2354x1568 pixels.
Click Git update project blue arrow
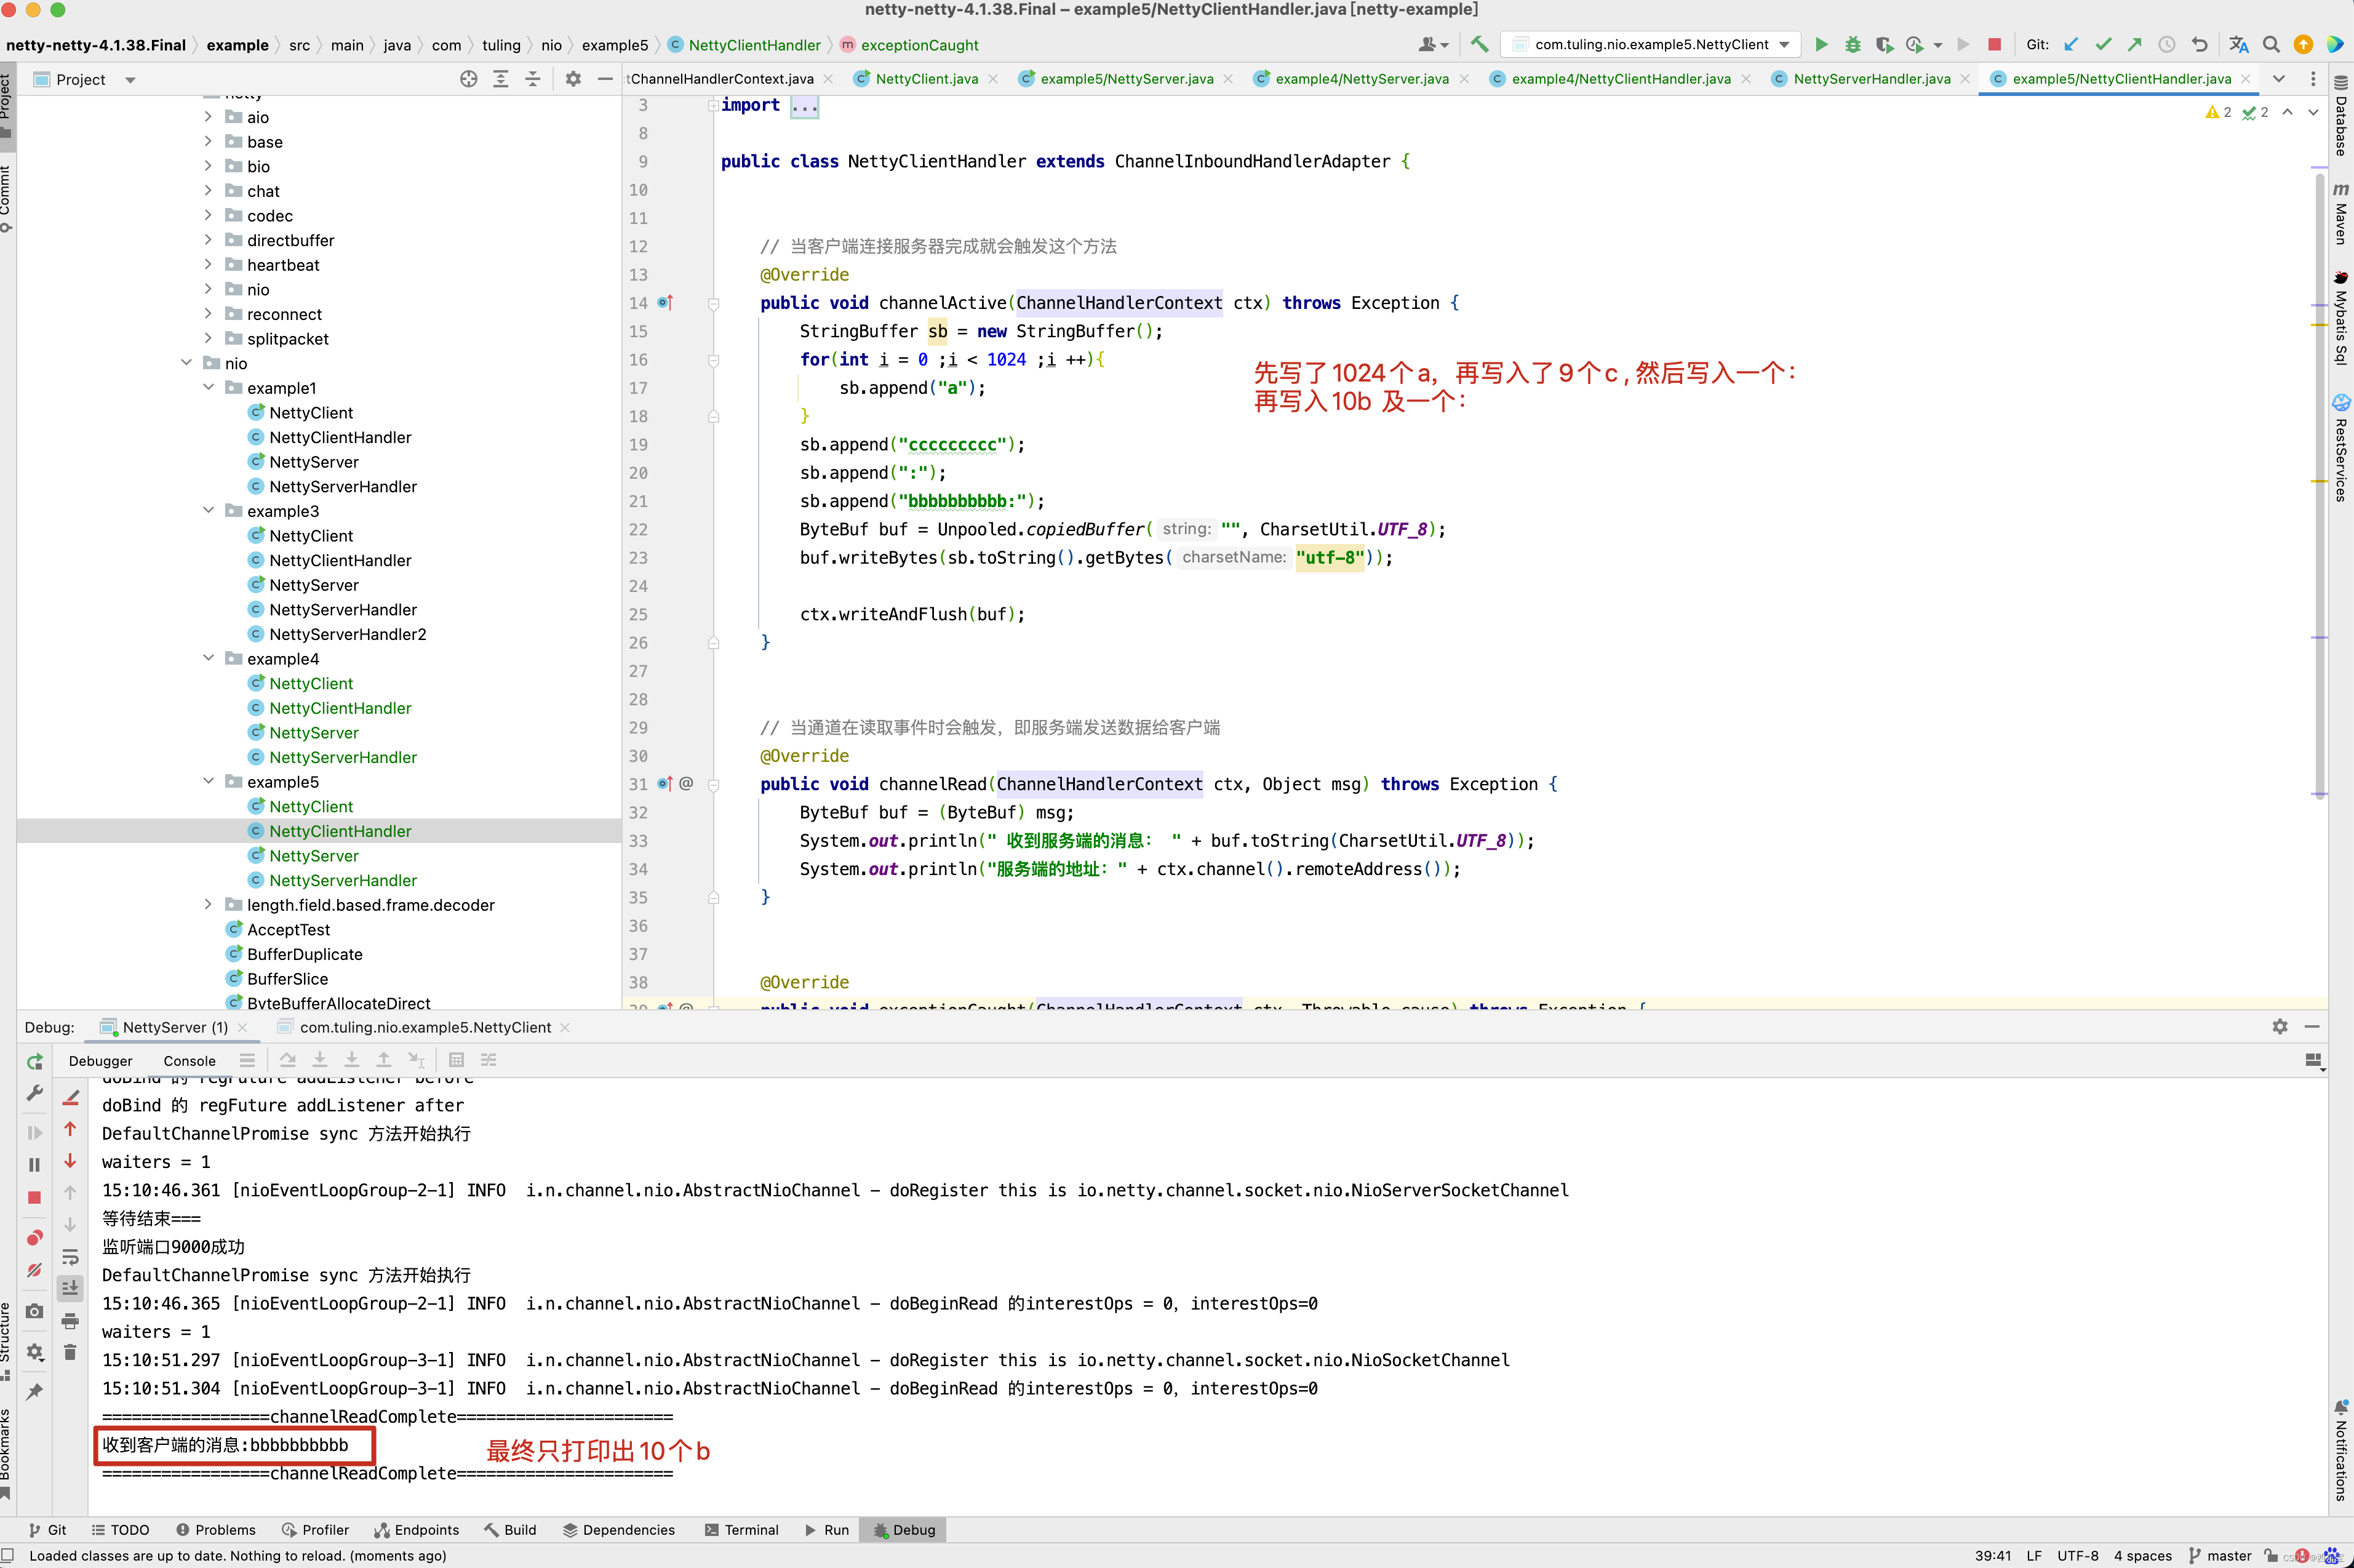coord(2071,44)
